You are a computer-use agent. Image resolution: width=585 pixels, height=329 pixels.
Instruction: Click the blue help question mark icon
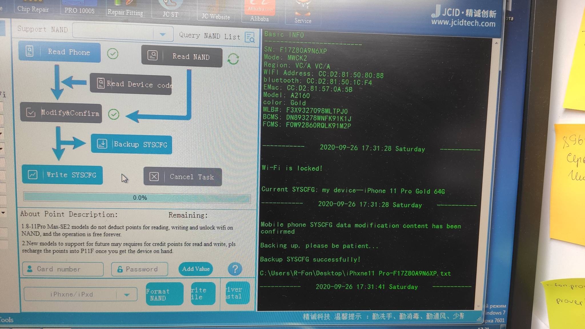235,269
